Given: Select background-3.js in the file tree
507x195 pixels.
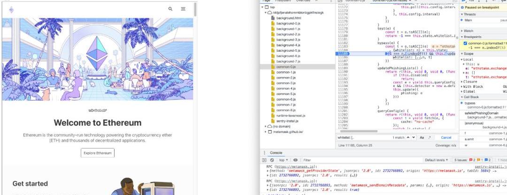Looking at the screenshot, I should (x=288, y=39).
